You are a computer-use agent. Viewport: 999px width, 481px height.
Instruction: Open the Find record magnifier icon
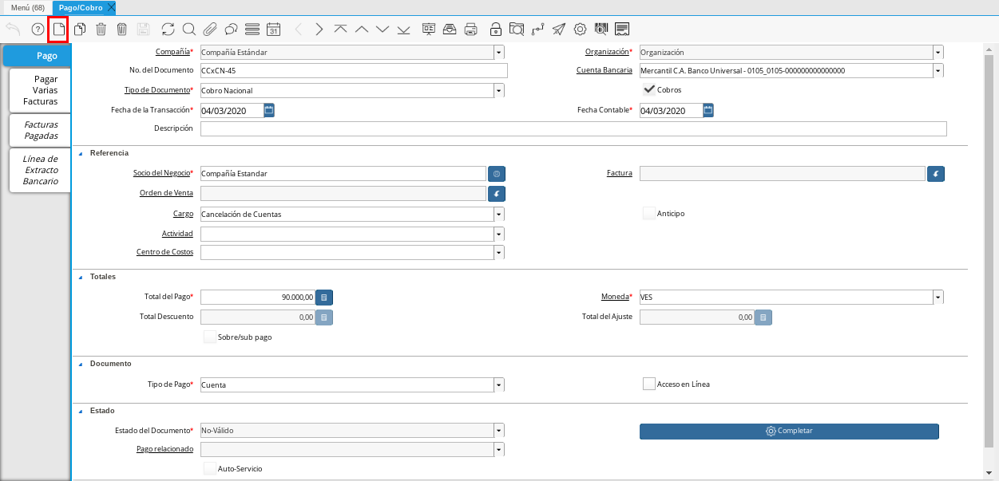pos(189,30)
